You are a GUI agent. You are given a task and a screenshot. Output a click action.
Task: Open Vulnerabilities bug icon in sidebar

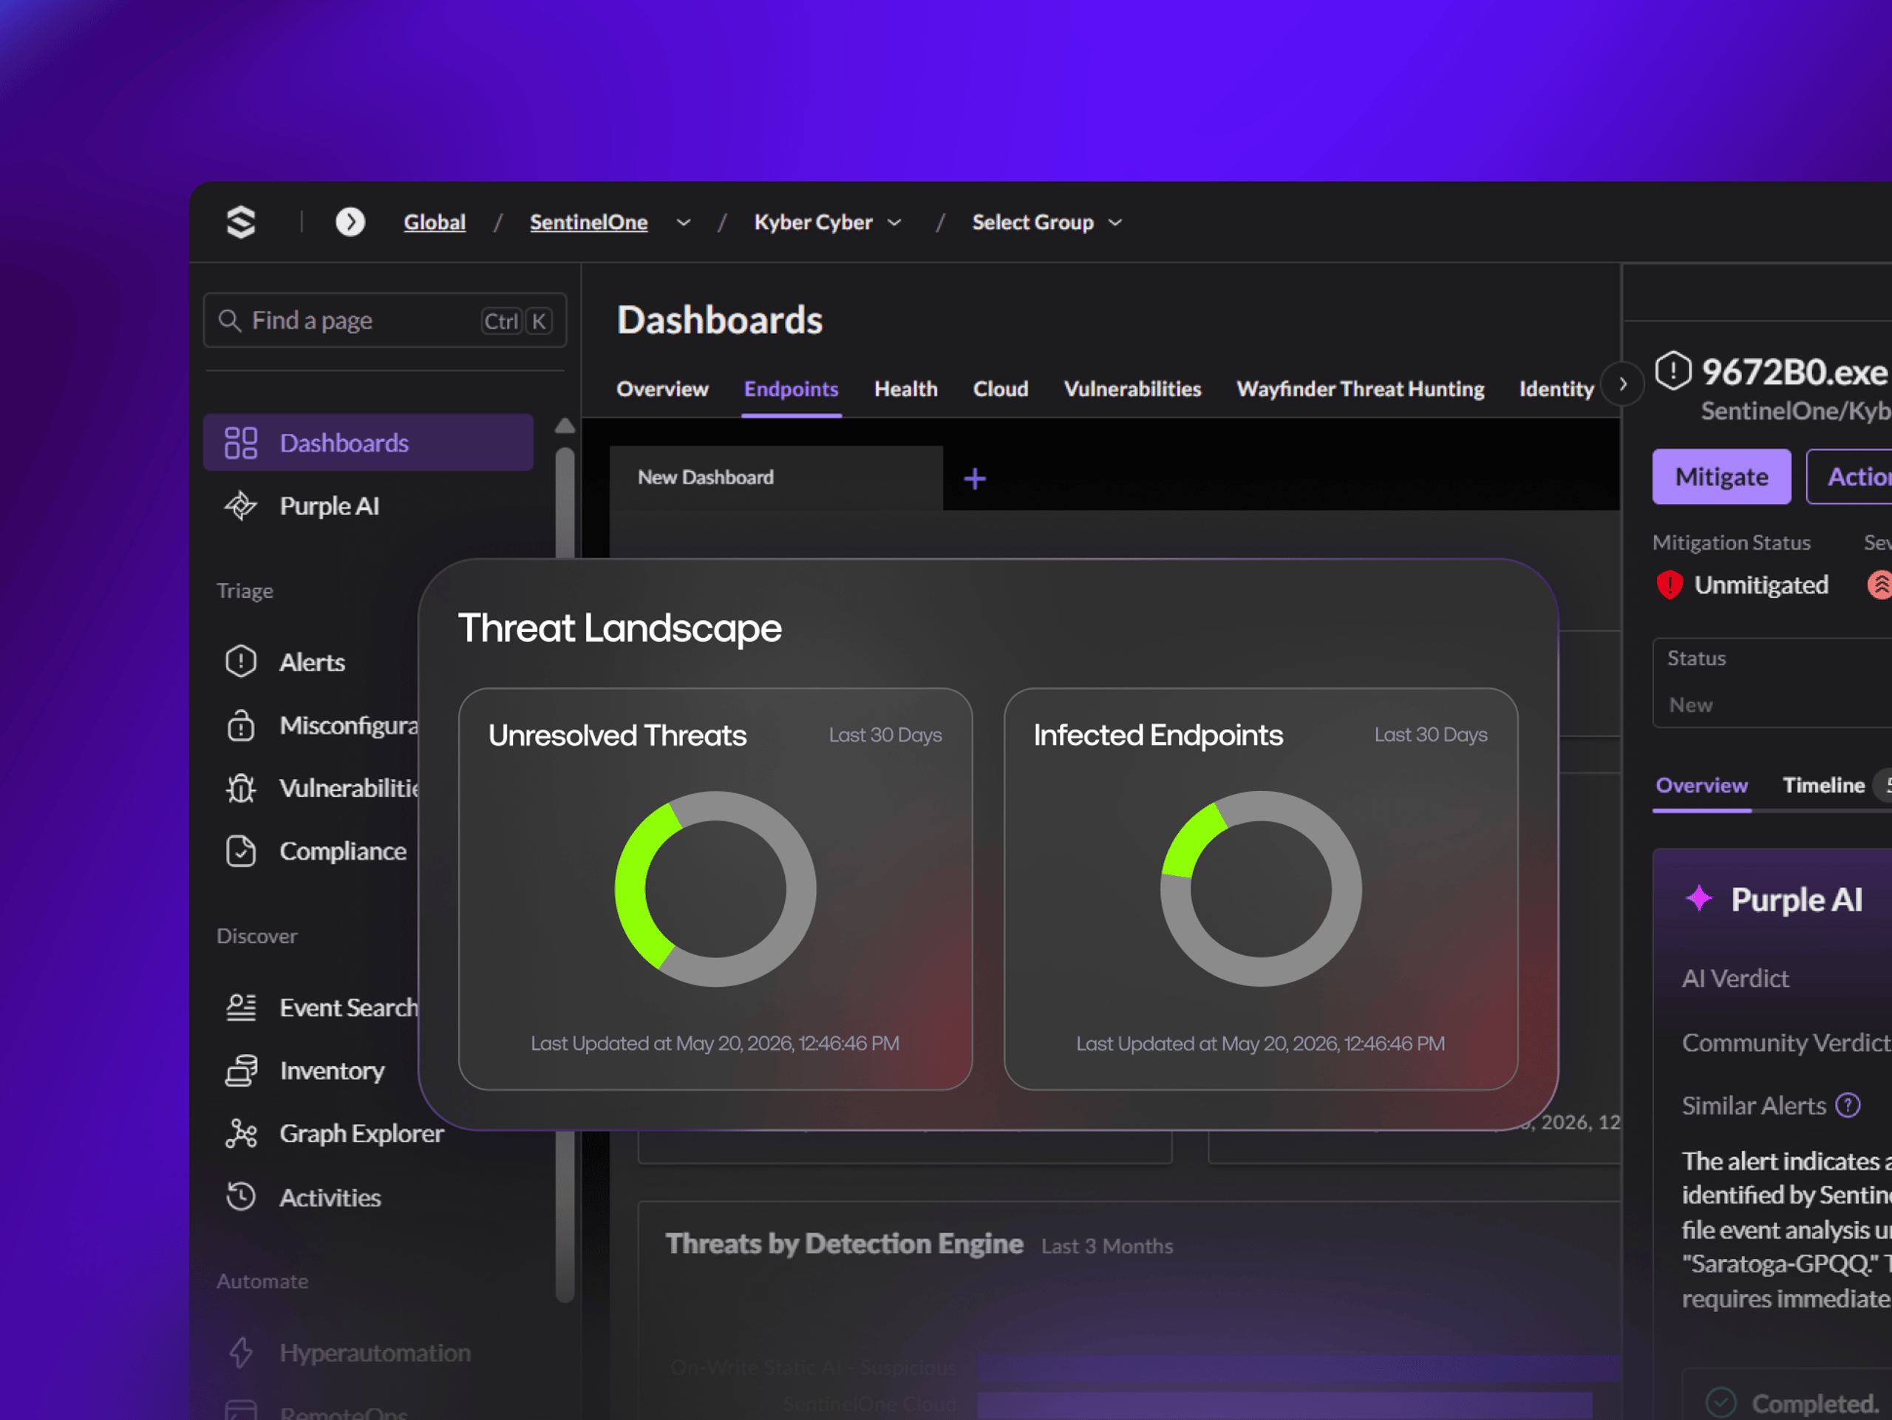tap(241, 788)
